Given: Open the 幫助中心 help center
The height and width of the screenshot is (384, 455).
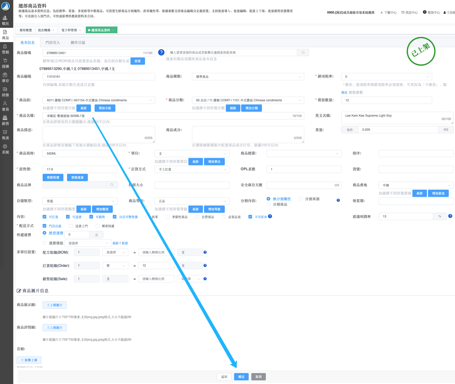Looking at the screenshot, I should pyautogui.click(x=431, y=12).
